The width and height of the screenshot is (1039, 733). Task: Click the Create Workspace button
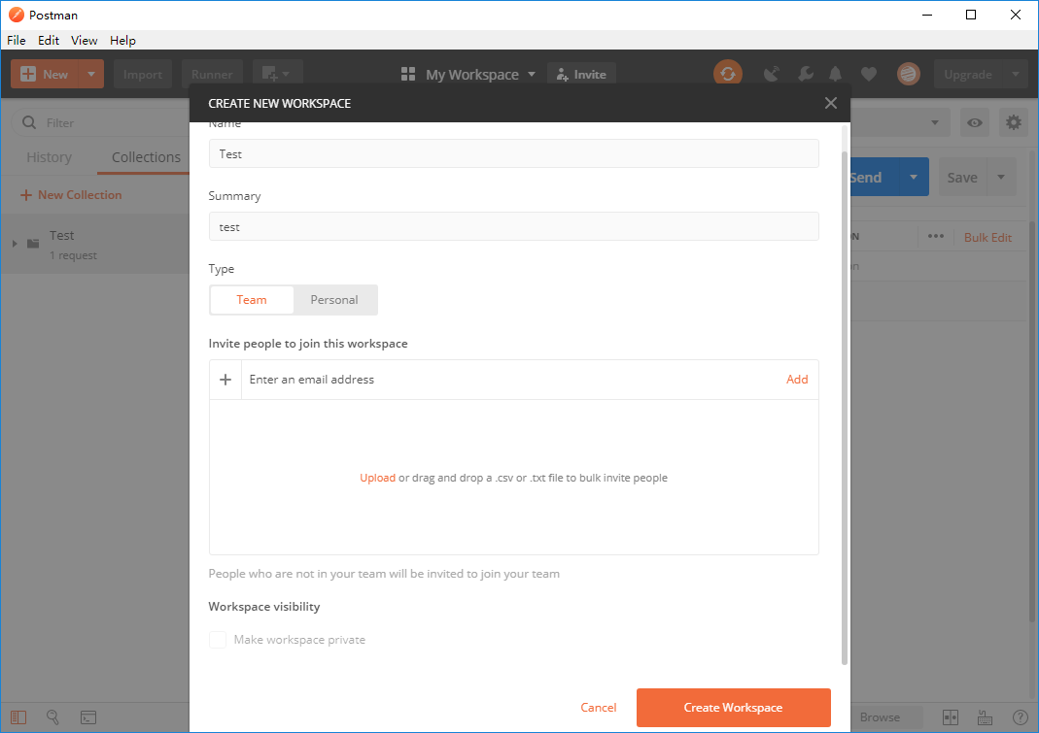(x=734, y=707)
